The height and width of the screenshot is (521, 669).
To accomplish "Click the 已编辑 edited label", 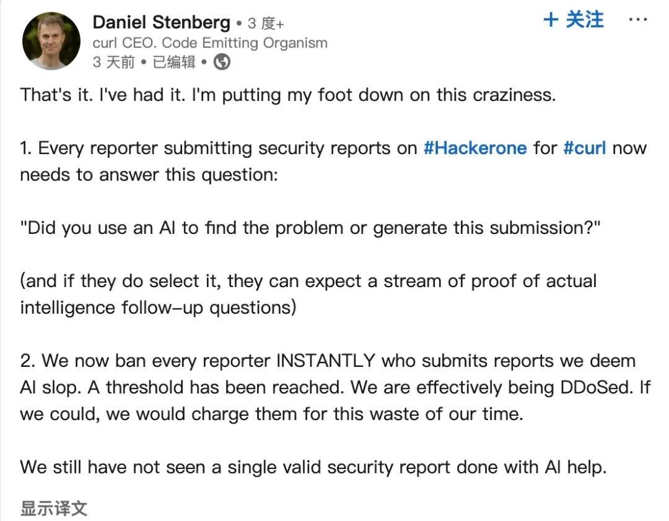I will [x=174, y=62].
